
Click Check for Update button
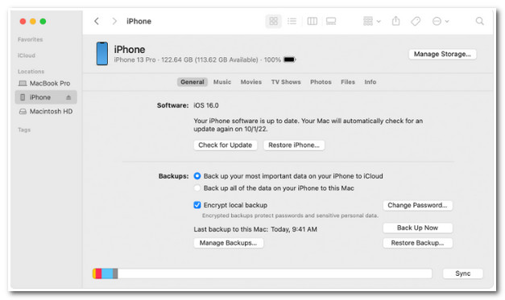pyautogui.click(x=226, y=145)
